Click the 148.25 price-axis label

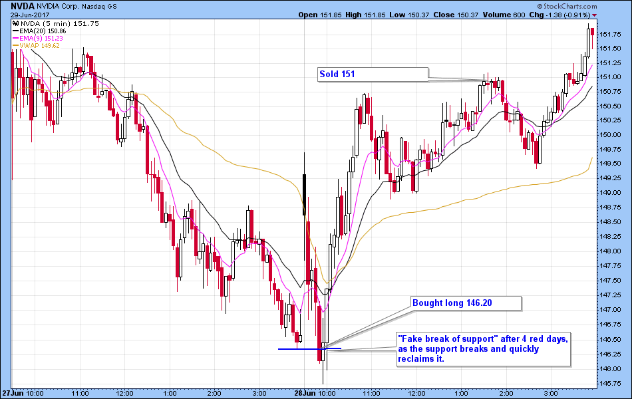[x=610, y=237]
